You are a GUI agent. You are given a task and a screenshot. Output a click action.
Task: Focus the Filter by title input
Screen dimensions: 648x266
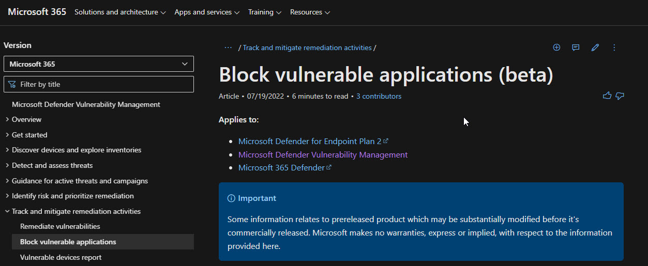click(x=99, y=84)
